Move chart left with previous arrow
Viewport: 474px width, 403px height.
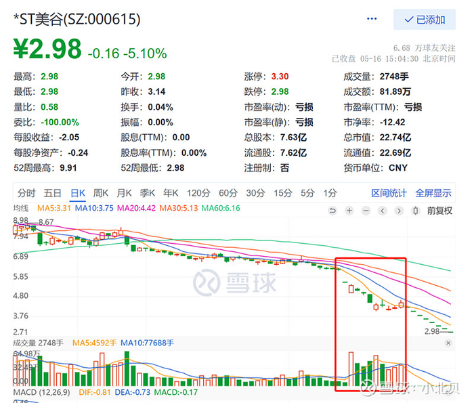(383, 211)
